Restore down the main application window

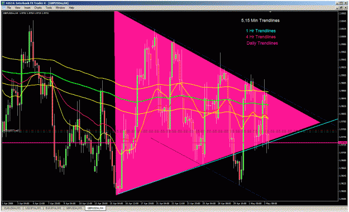coord(341,3)
